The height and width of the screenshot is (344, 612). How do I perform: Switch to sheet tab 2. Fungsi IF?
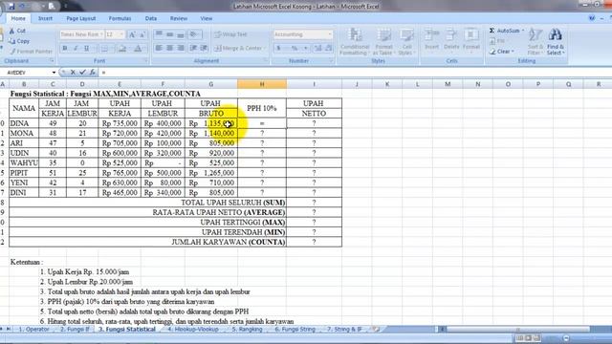click(75, 329)
